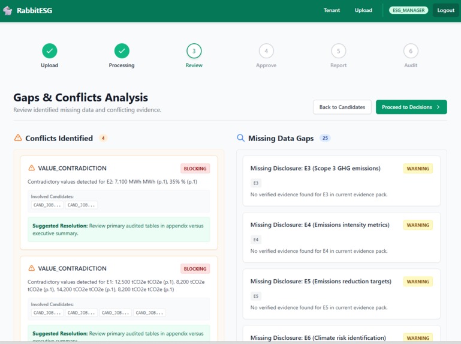This screenshot has height=344, width=461.
Task: Click the Review step label
Action: (194, 65)
